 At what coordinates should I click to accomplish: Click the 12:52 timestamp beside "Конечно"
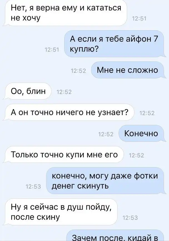106,134
